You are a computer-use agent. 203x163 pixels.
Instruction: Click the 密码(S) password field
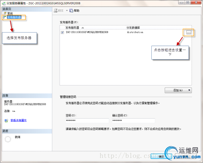tap(87, 121)
